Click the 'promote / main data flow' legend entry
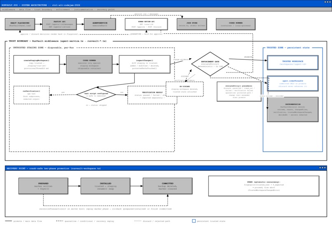Screen dimensions: 332x225 pyautogui.click(x=23, y=221)
